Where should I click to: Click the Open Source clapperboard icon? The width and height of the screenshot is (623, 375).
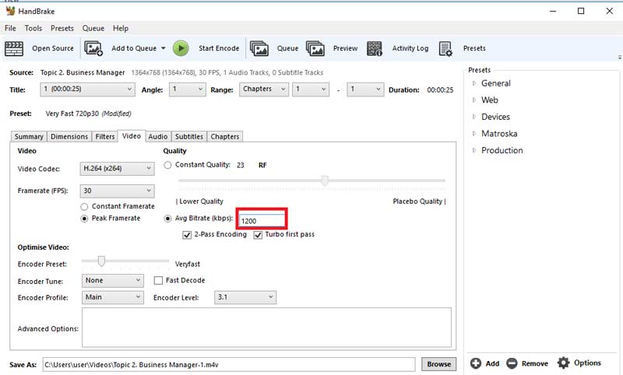(x=14, y=48)
